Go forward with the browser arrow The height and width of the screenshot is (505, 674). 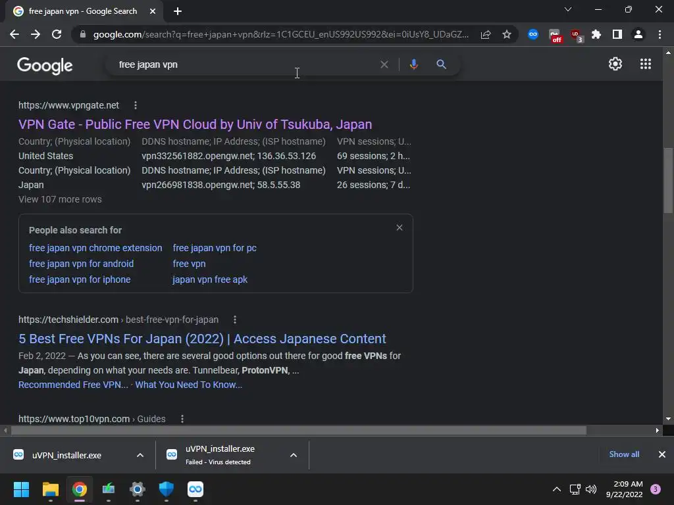36,34
